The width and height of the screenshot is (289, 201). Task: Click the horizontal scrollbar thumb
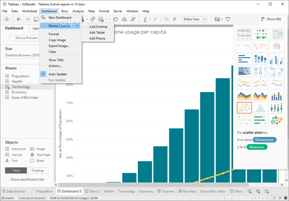154,185
